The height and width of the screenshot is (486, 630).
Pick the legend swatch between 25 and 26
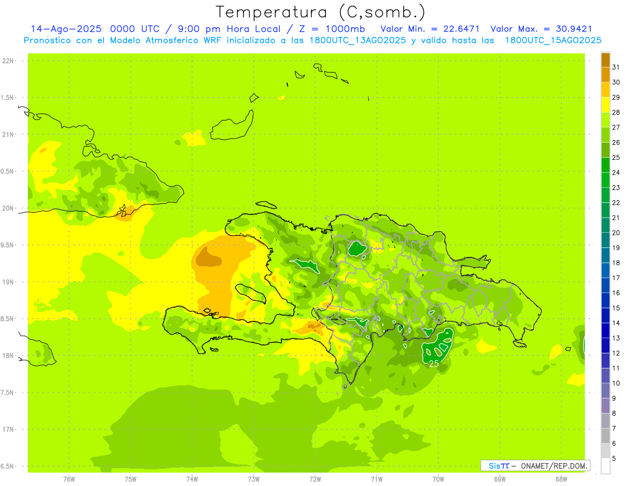point(605,149)
